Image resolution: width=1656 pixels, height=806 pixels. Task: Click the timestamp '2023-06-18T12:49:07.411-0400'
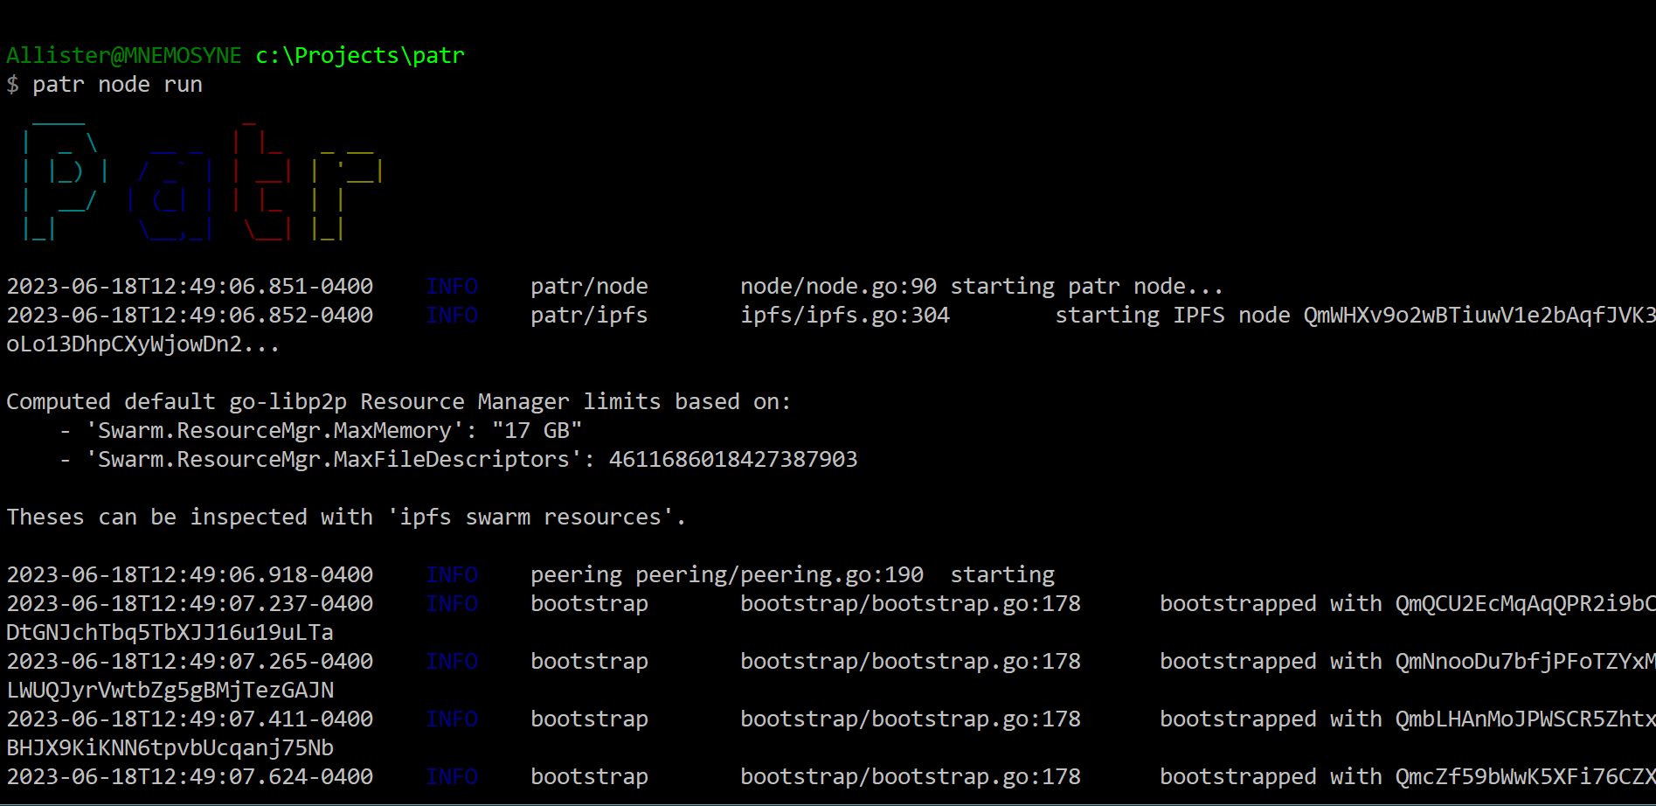click(190, 719)
